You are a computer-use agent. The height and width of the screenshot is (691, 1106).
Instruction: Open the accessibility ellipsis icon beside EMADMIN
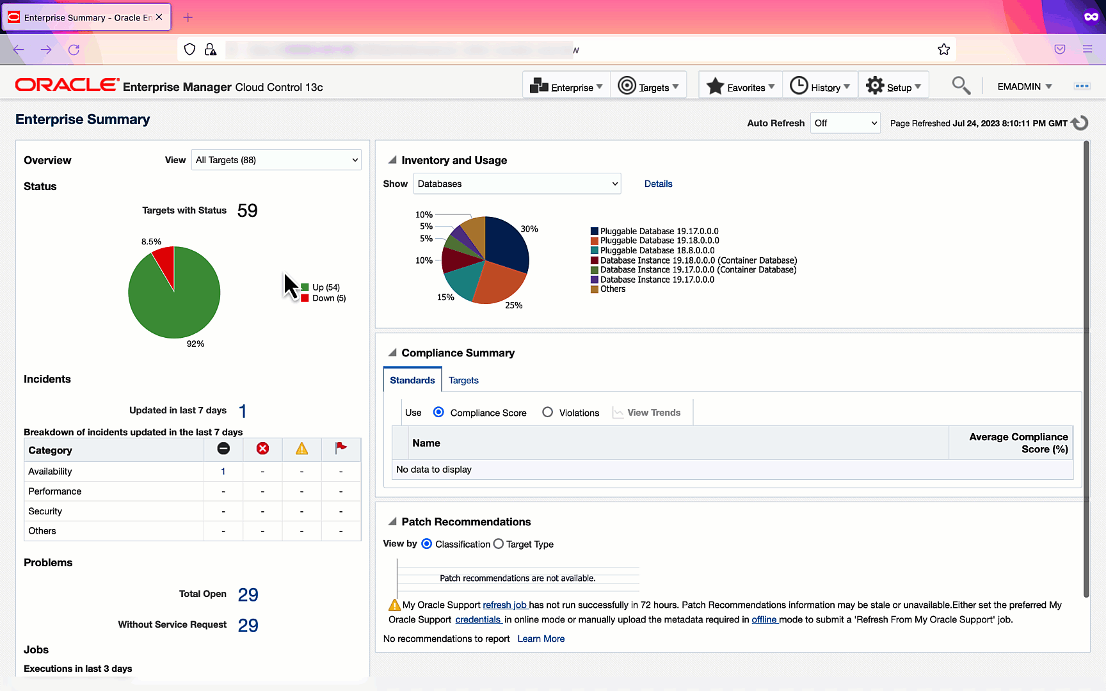pyautogui.click(x=1082, y=86)
